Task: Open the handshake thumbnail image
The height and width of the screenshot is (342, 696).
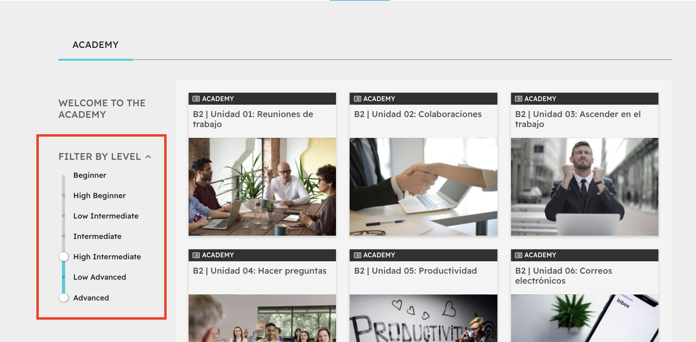Action: [424, 187]
